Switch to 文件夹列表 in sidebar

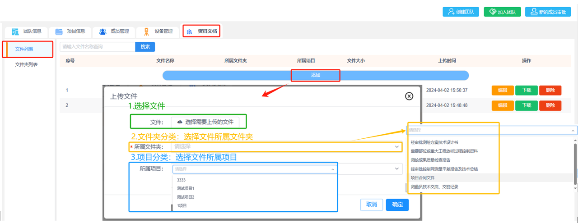(27, 64)
